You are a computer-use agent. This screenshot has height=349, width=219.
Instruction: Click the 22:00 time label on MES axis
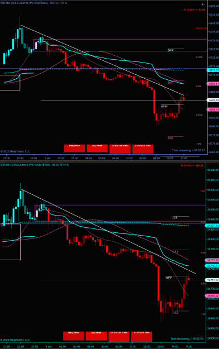click(20, 158)
